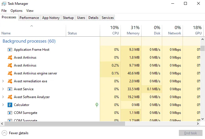Click the green leaf suspended status icon
Screen dimensions: 205x139
[97, 105]
